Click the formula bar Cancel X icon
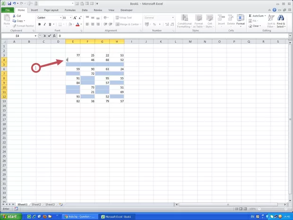The width and height of the screenshot is (293, 220). click(x=45, y=36)
